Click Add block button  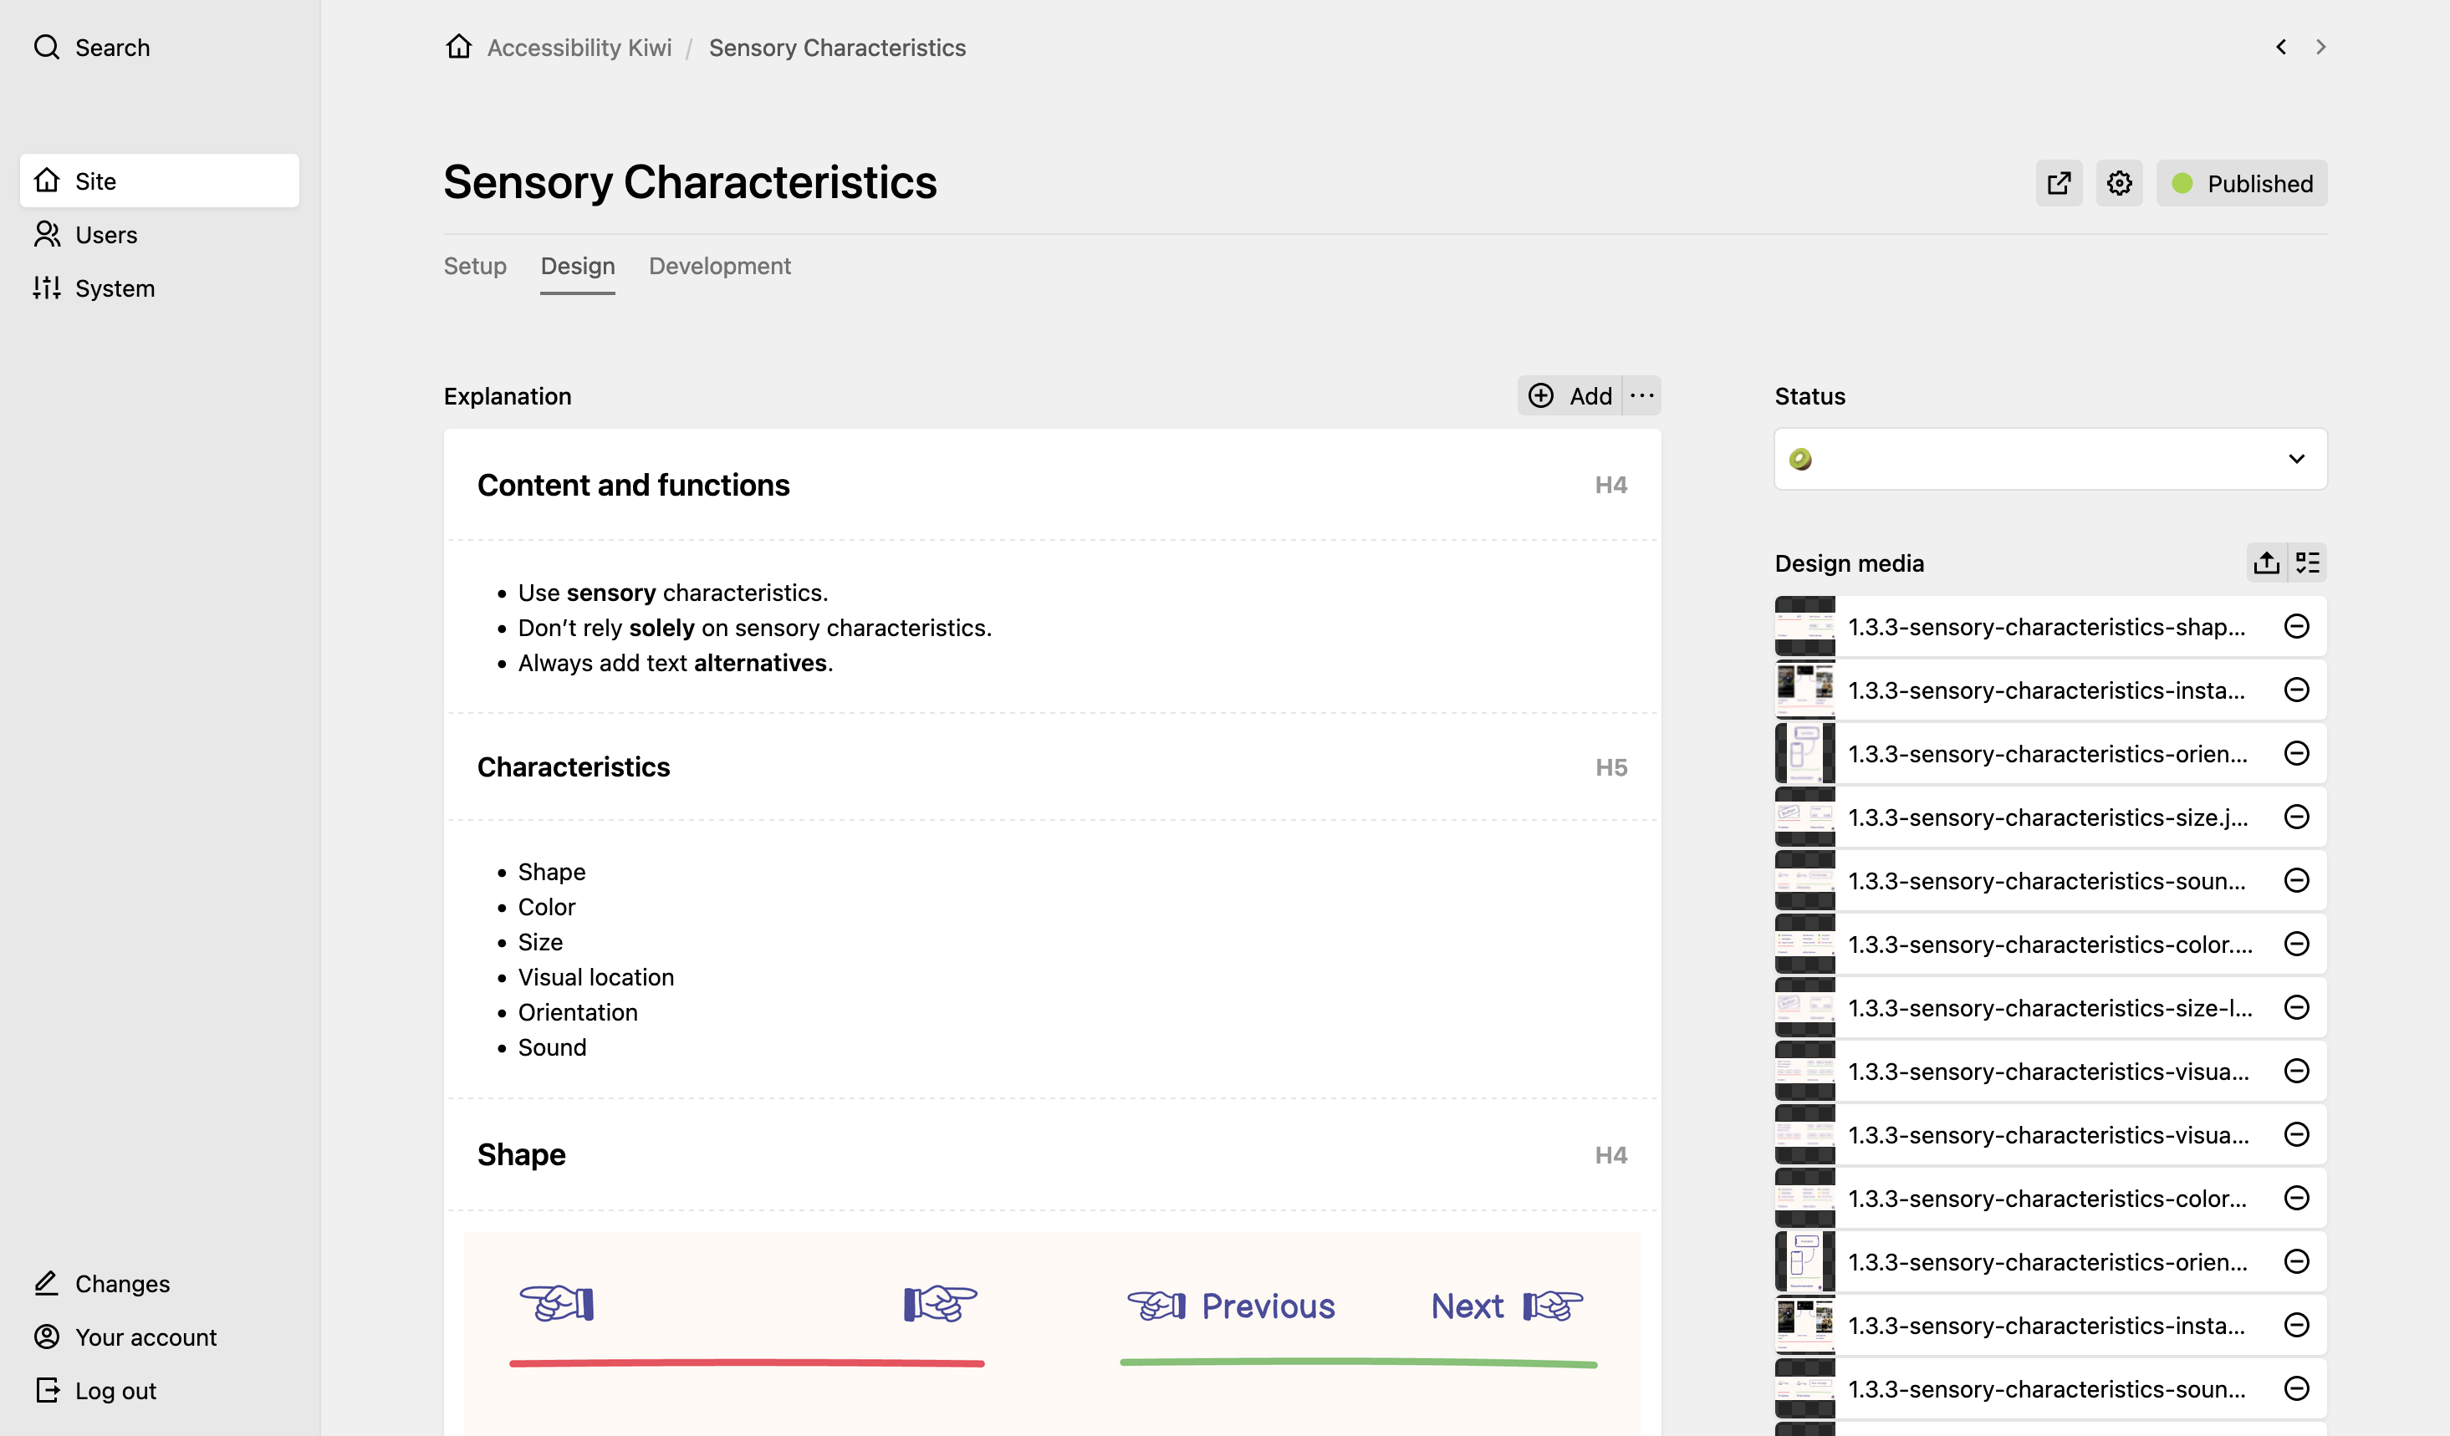[x=1570, y=395]
